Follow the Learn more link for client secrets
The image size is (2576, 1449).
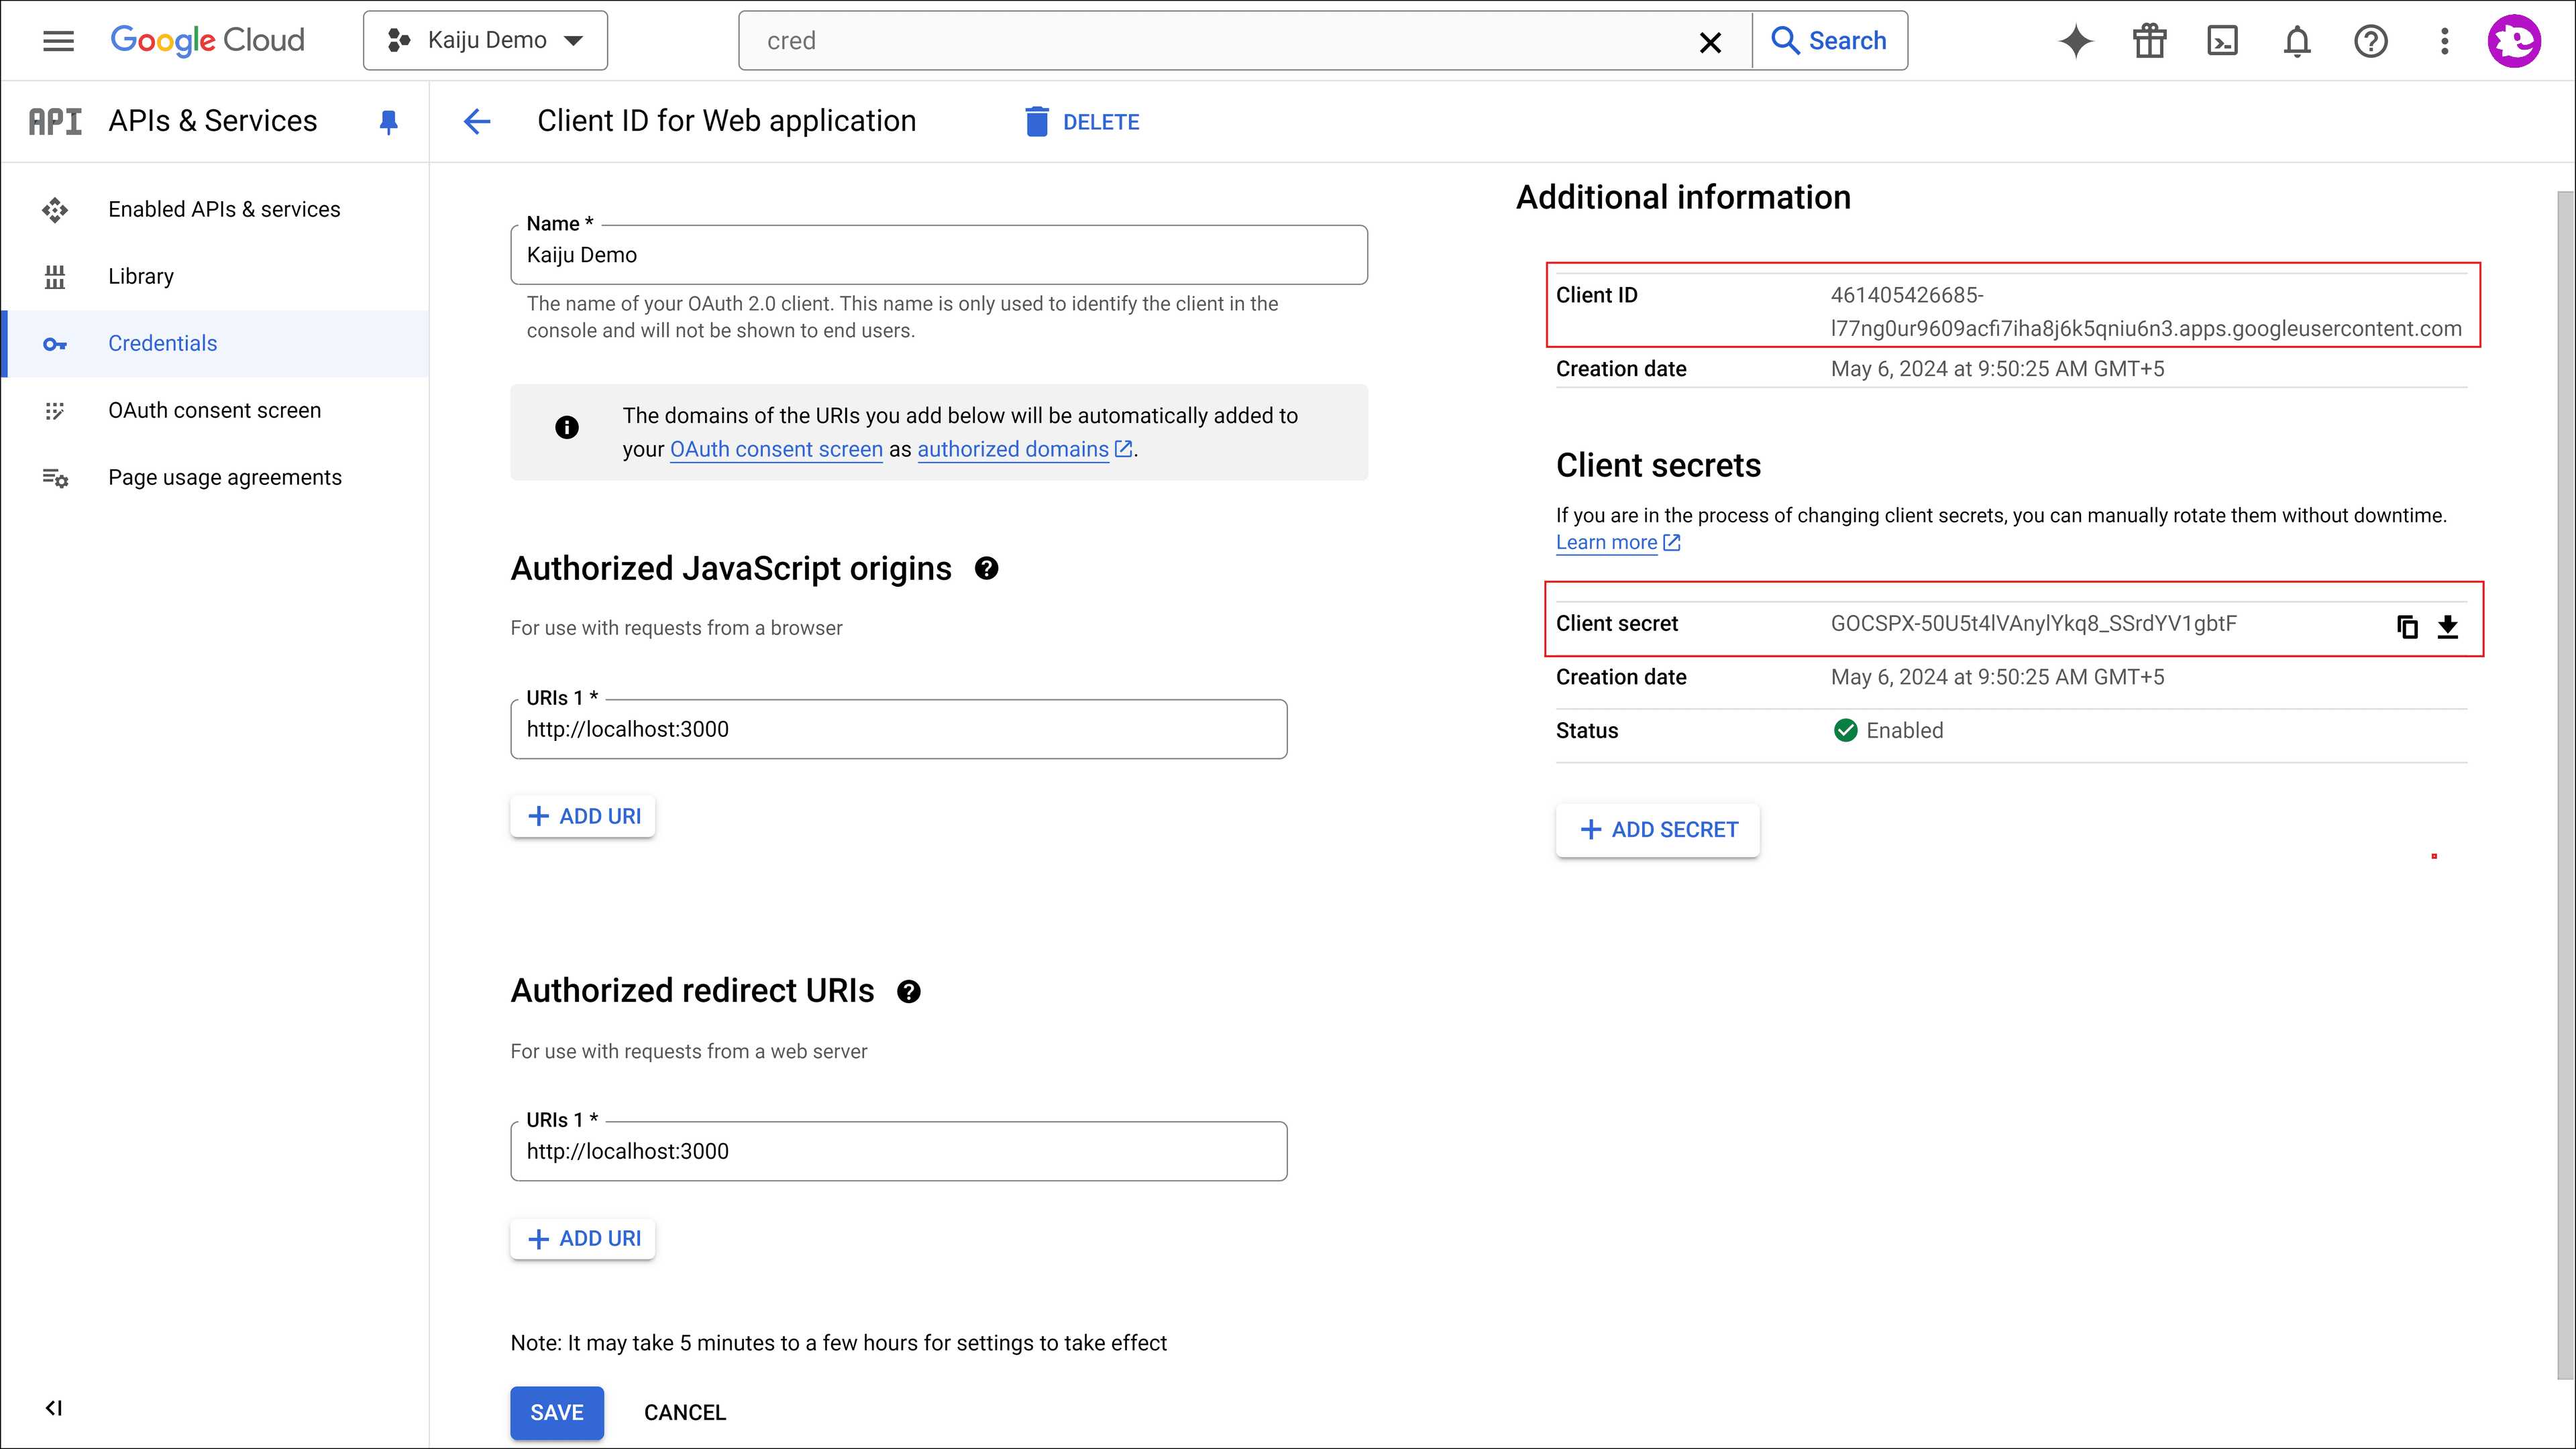pos(1617,542)
